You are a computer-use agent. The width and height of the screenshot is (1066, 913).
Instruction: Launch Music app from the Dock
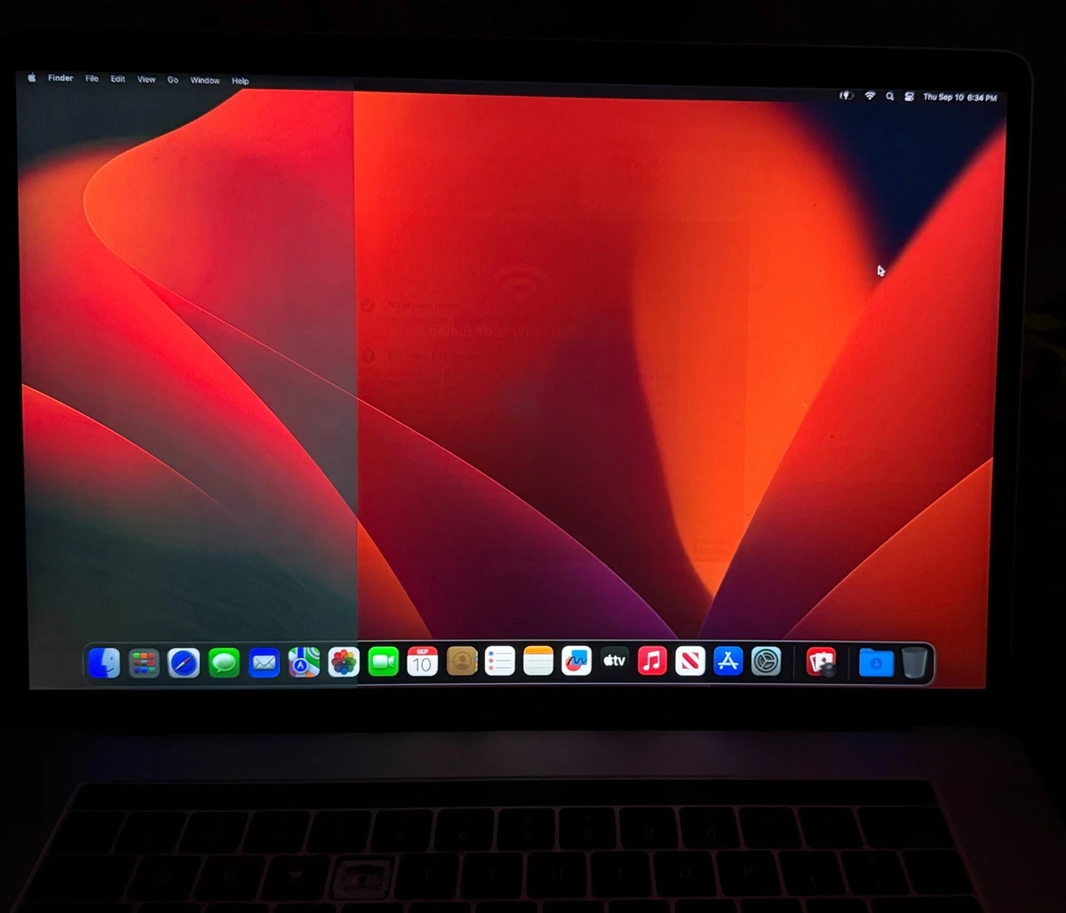[x=652, y=661]
